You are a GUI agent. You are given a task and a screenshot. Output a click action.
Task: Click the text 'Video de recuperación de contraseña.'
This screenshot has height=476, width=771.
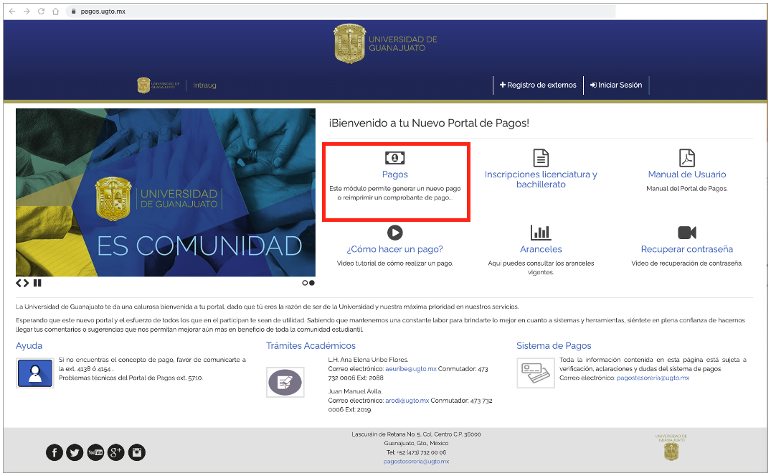pyautogui.click(x=687, y=263)
